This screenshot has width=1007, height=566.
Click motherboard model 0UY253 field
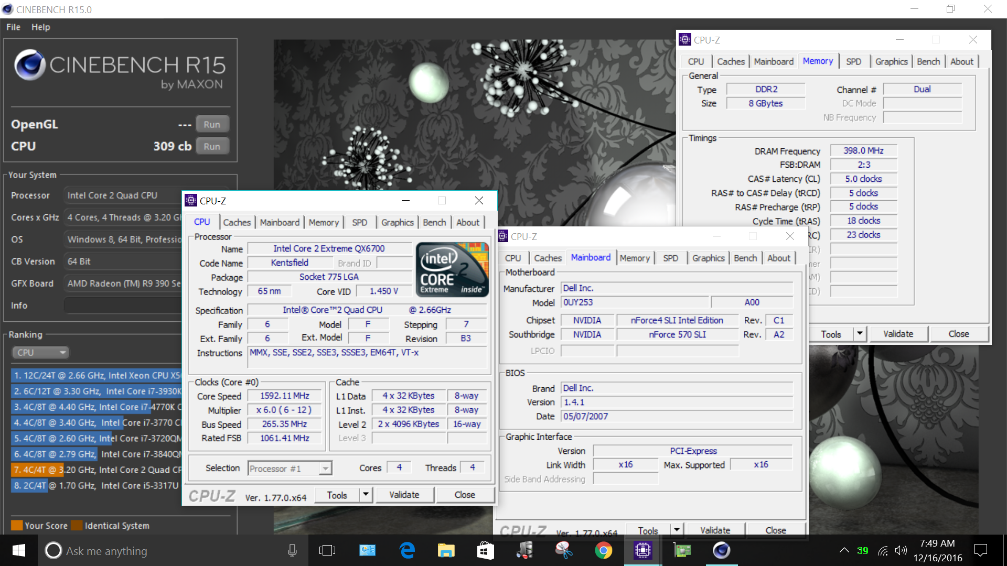point(635,302)
